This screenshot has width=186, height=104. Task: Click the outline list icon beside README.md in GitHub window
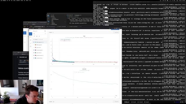click(x=17, y=57)
